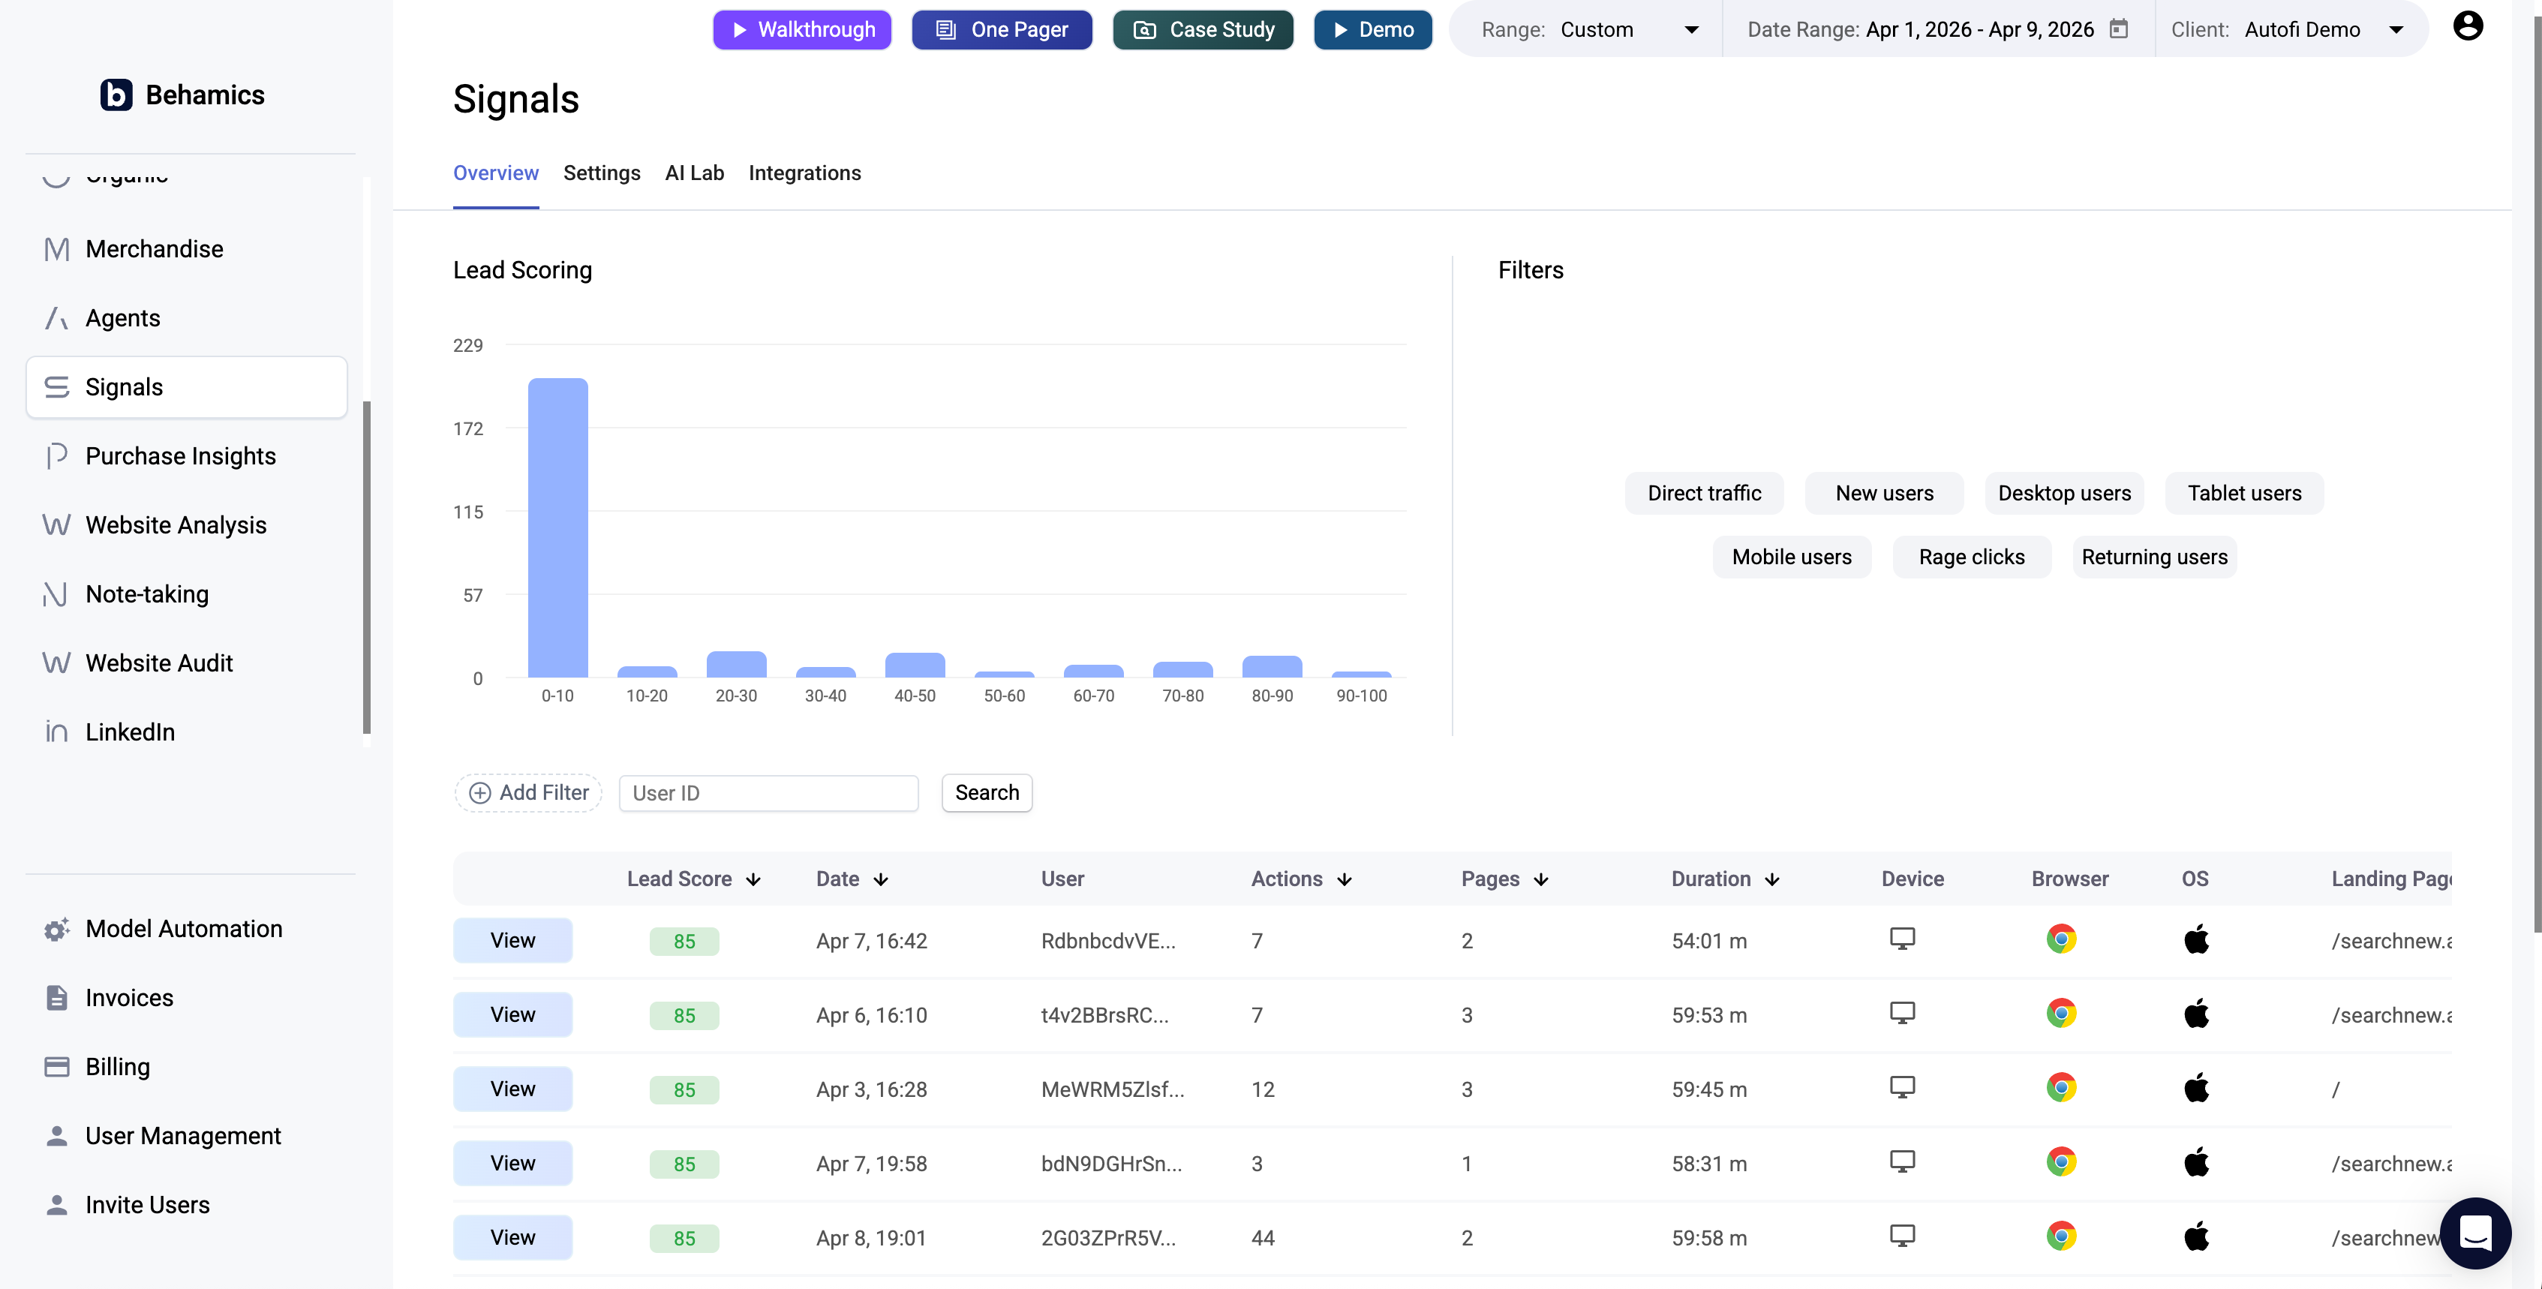The width and height of the screenshot is (2542, 1289).
Task: Click the Behamics logo icon
Action: (x=116, y=95)
